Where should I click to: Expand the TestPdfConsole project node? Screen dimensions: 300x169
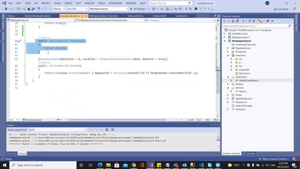pyautogui.click(x=225, y=34)
